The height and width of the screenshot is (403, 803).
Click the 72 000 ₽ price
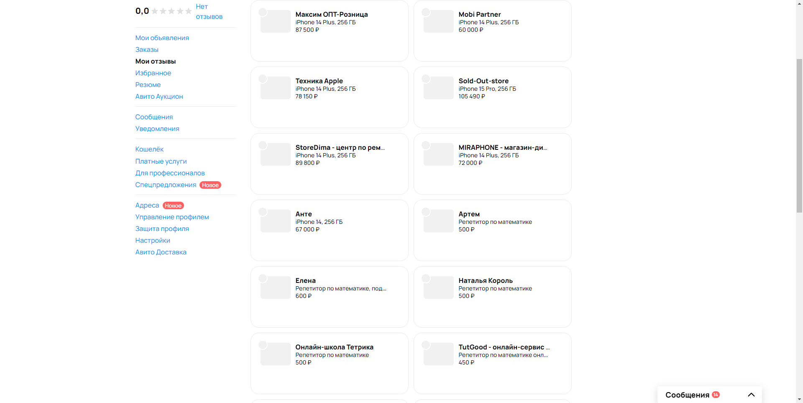point(470,163)
